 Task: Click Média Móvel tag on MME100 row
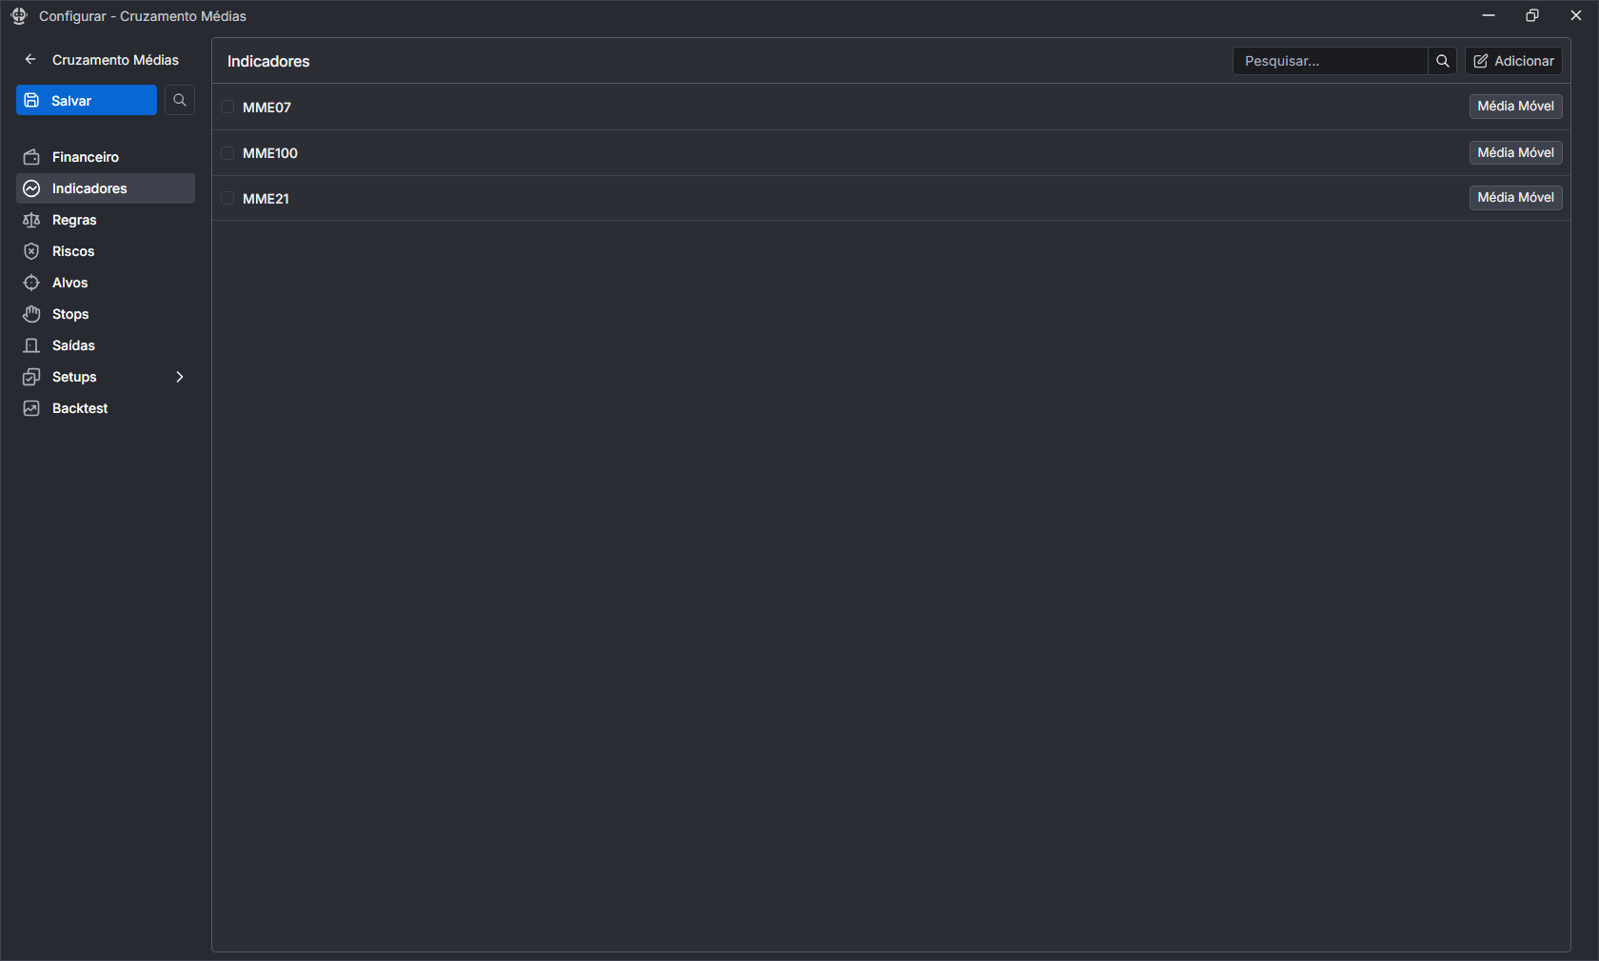coord(1515,152)
